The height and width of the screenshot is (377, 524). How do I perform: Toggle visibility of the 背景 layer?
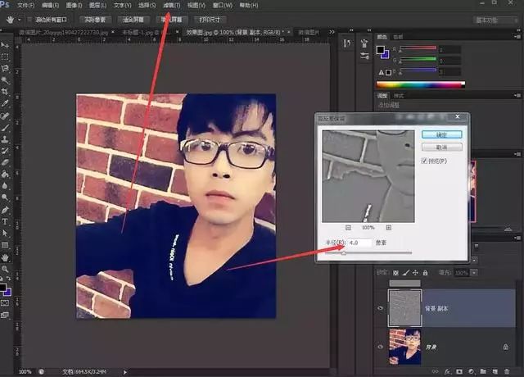point(381,347)
